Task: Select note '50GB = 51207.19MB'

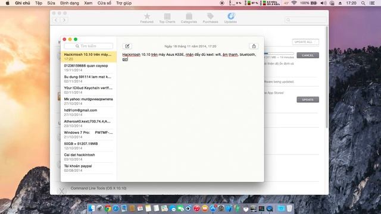Action: tap(89, 146)
